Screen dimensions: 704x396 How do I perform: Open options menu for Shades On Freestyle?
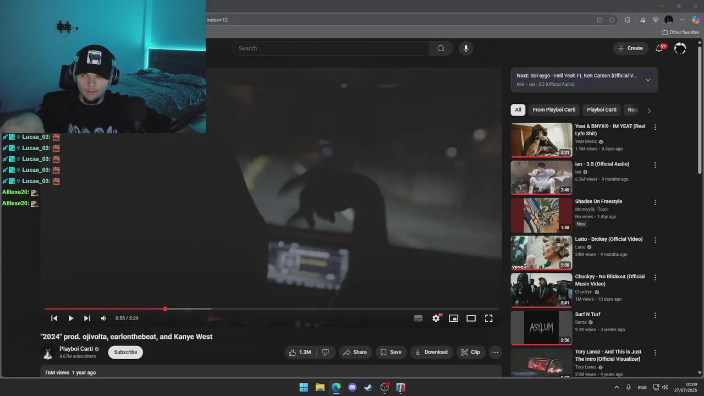point(655,202)
